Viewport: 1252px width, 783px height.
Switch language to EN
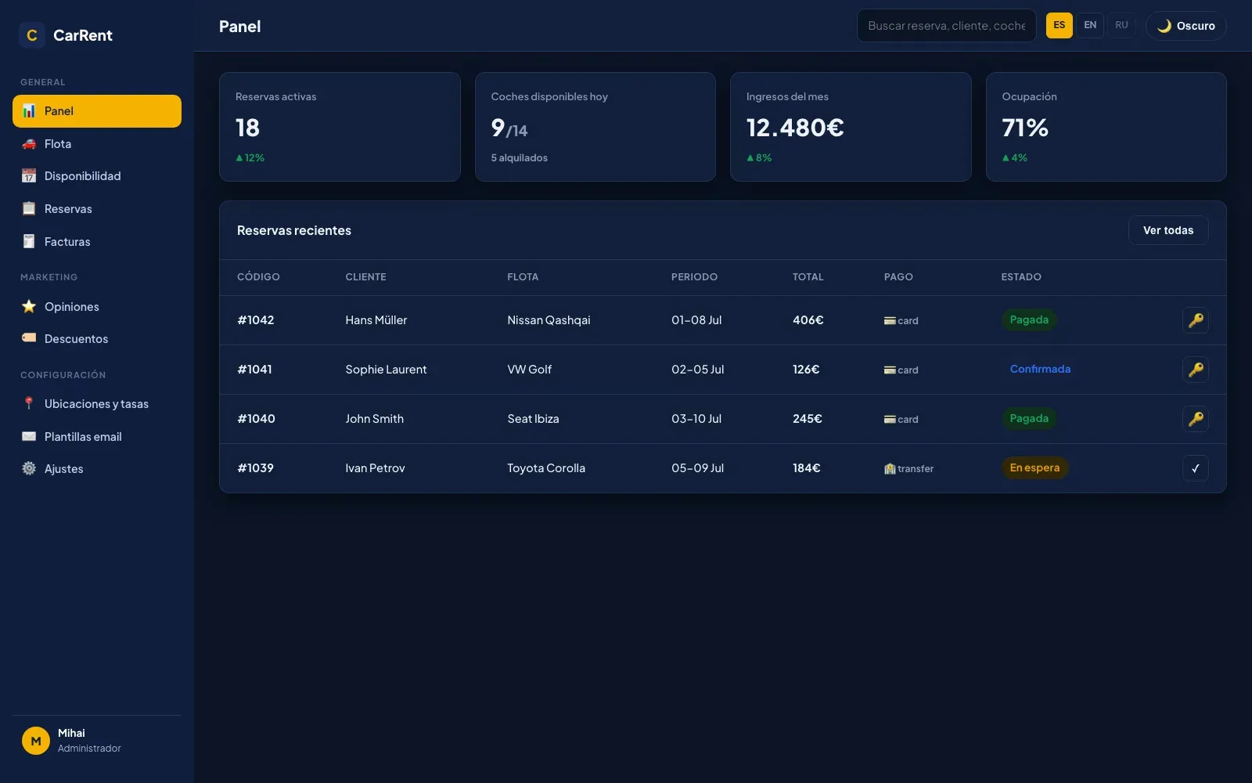pos(1090,25)
